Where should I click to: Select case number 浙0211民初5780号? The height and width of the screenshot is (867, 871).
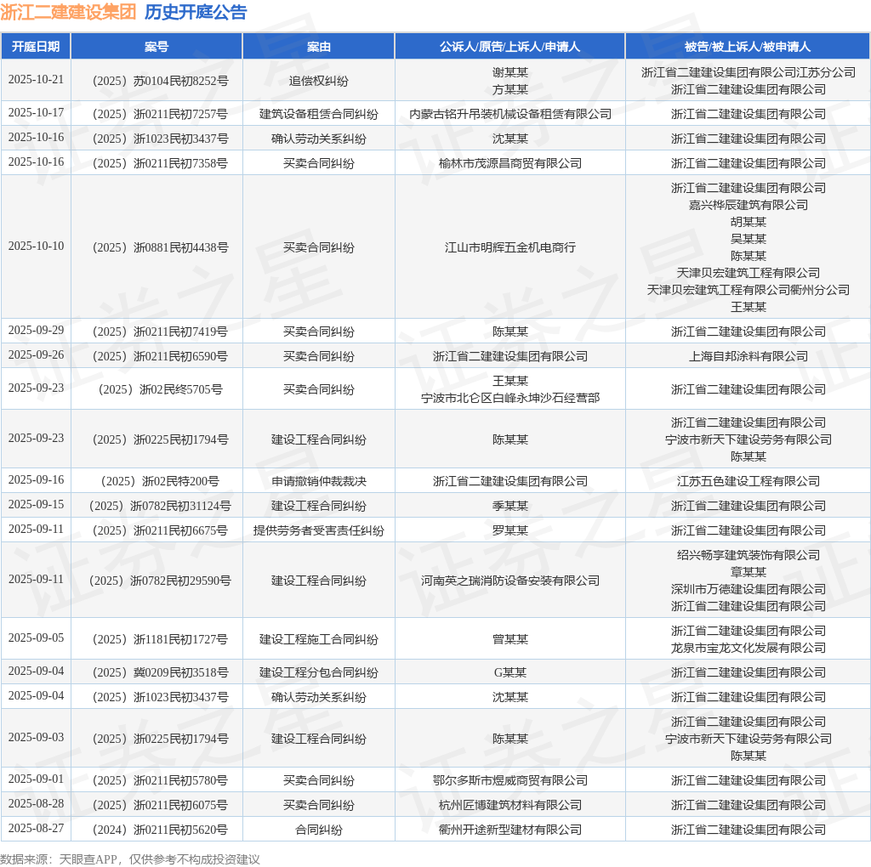[161, 781]
